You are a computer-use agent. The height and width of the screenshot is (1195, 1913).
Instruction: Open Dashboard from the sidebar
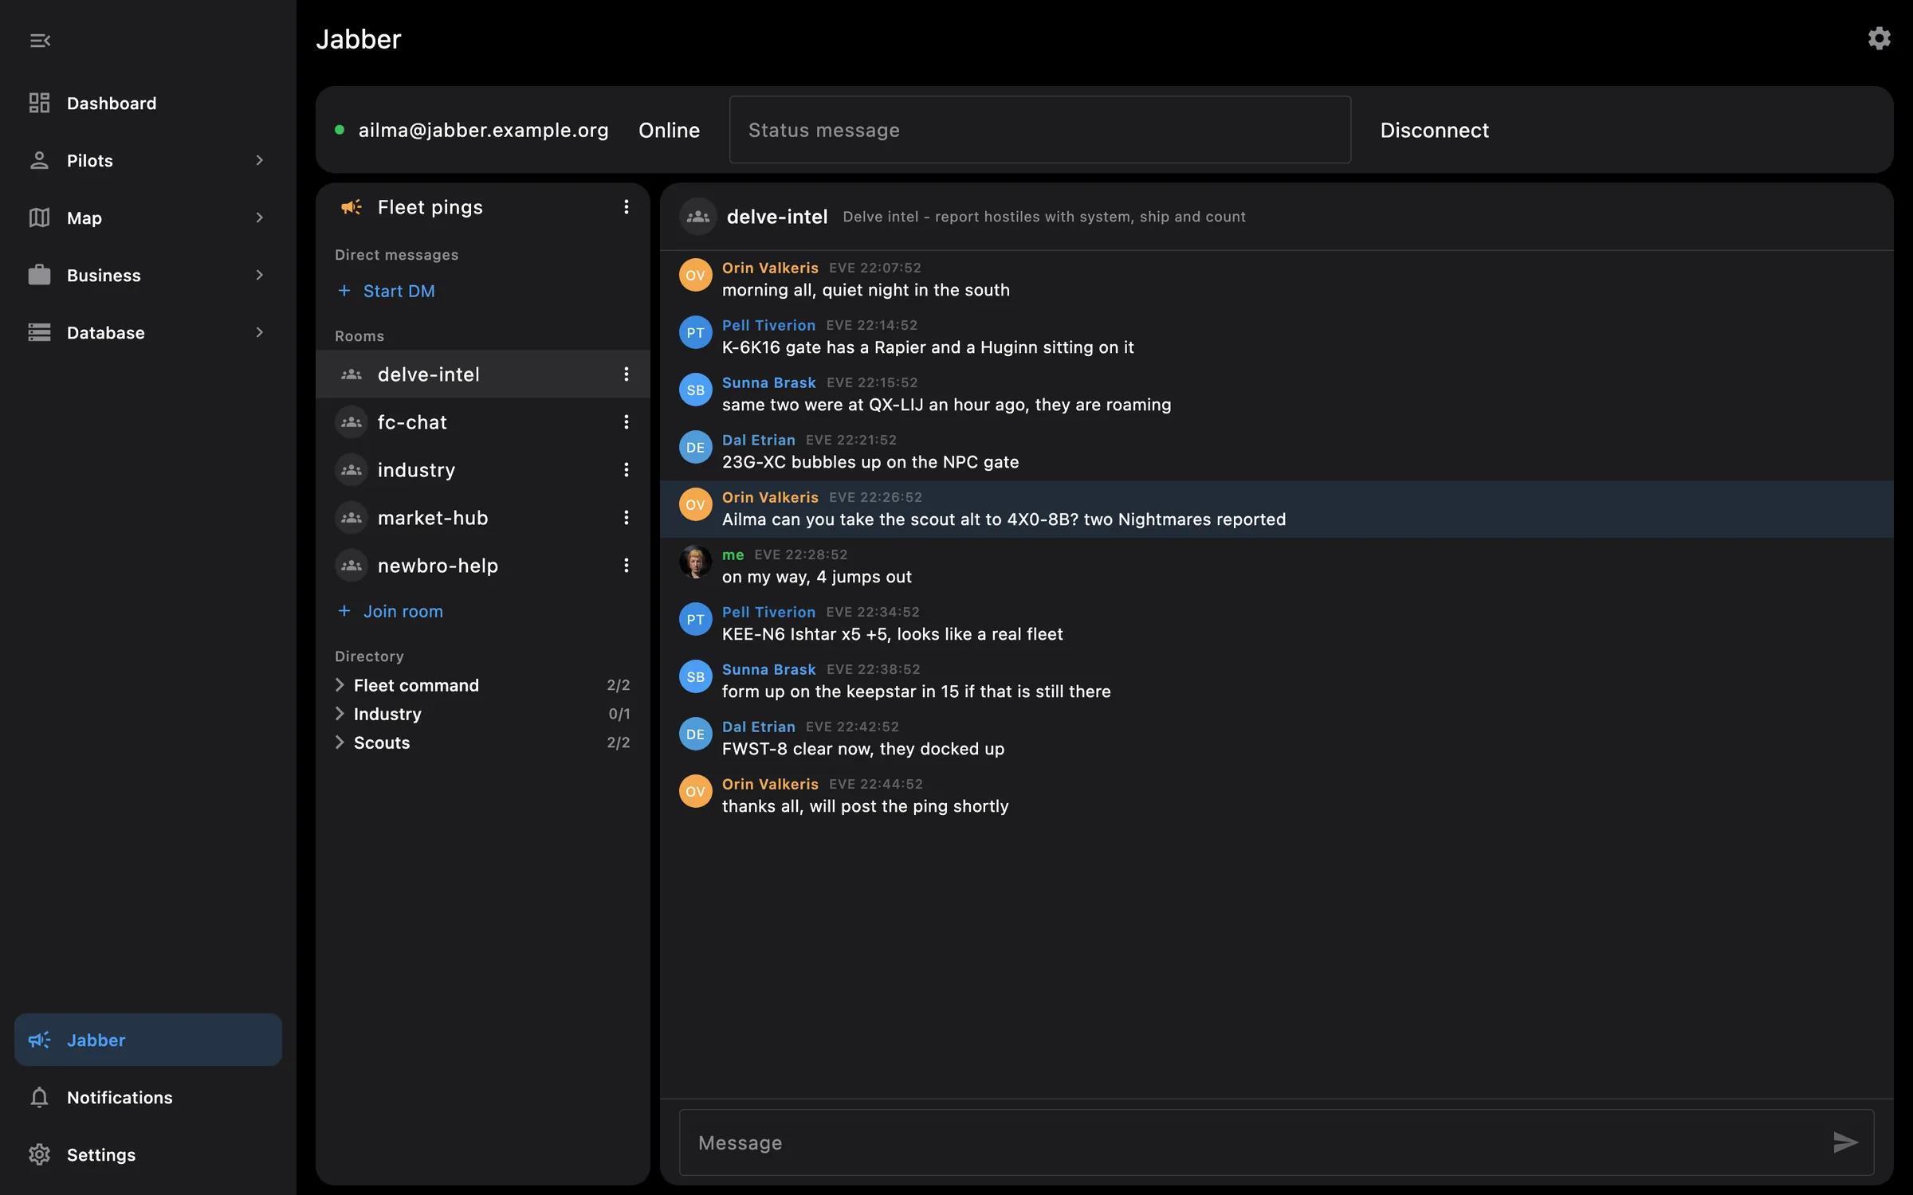(x=148, y=104)
